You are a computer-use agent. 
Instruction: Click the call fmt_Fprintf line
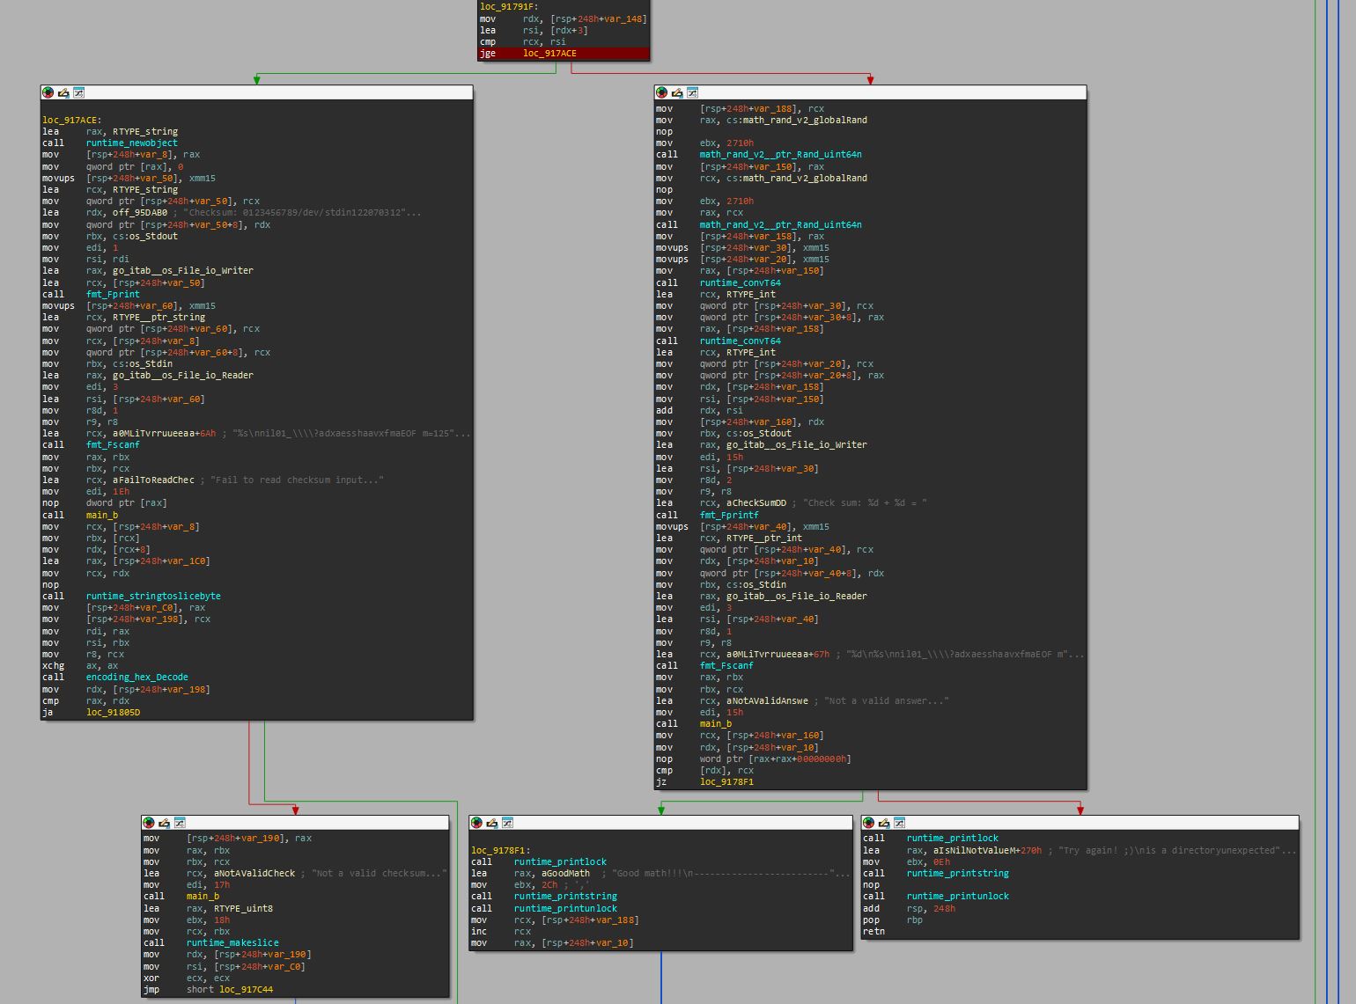(x=707, y=515)
